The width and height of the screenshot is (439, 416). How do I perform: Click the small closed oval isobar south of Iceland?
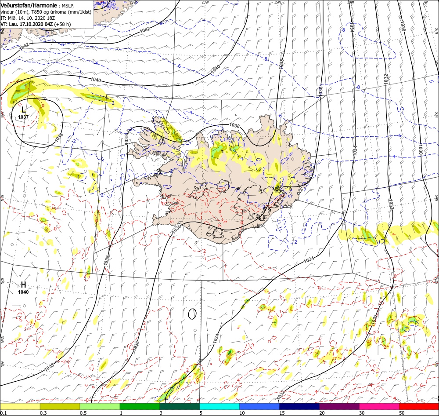[x=192, y=314]
